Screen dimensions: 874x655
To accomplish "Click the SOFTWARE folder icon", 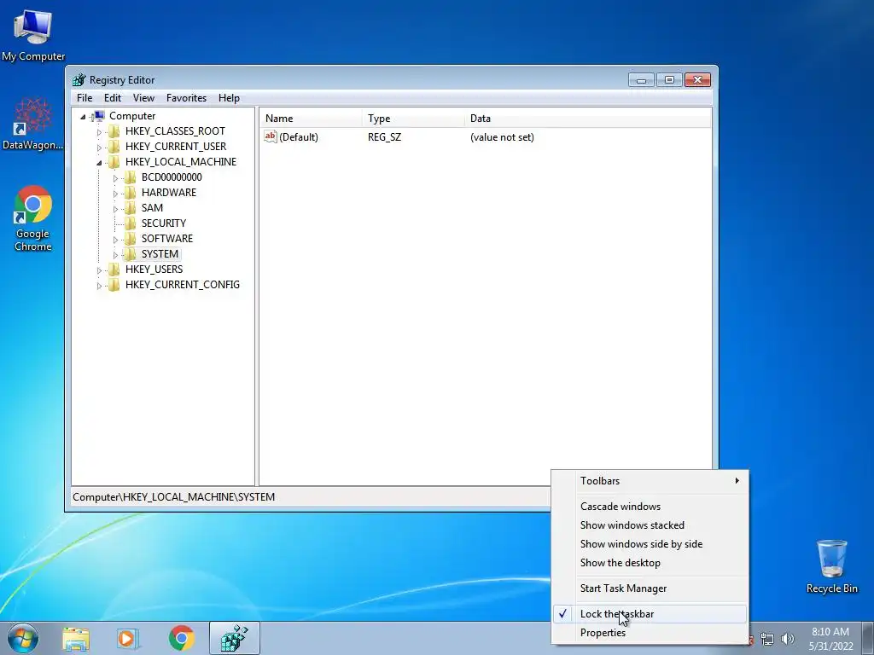I will (x=130, y=239).
